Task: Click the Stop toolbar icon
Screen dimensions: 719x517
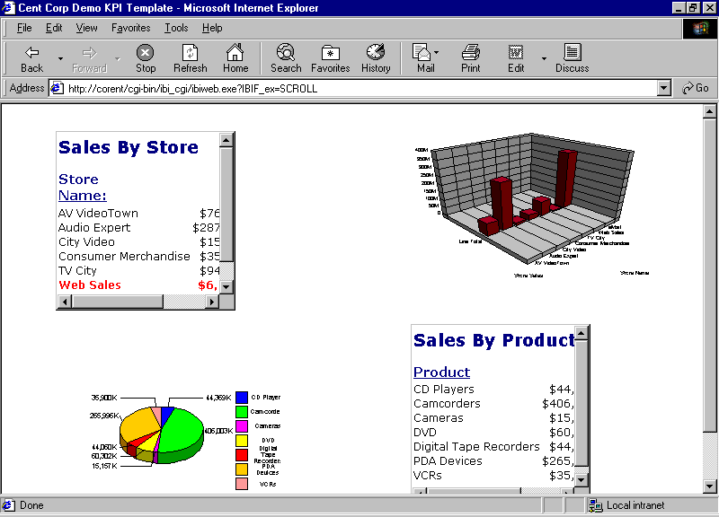Action: [145, 57]
